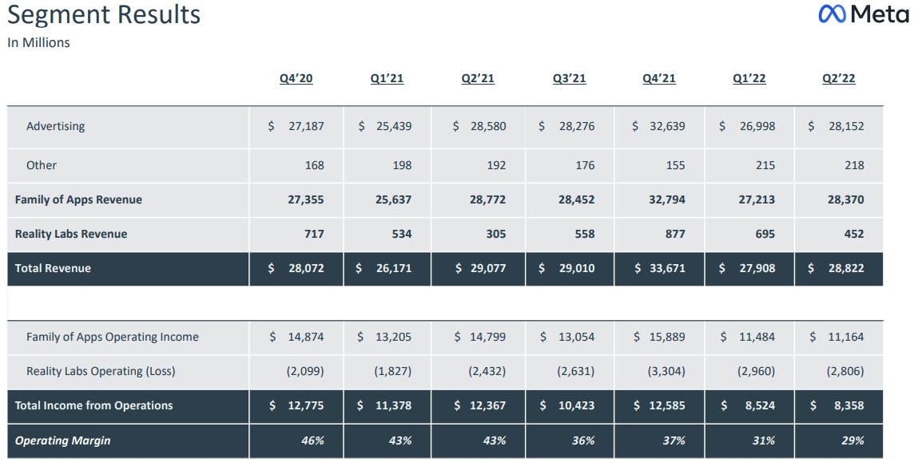Screen dimensions: 918x470
Task: Click the Q2'22 column header
Action: [x=839, y=78]
